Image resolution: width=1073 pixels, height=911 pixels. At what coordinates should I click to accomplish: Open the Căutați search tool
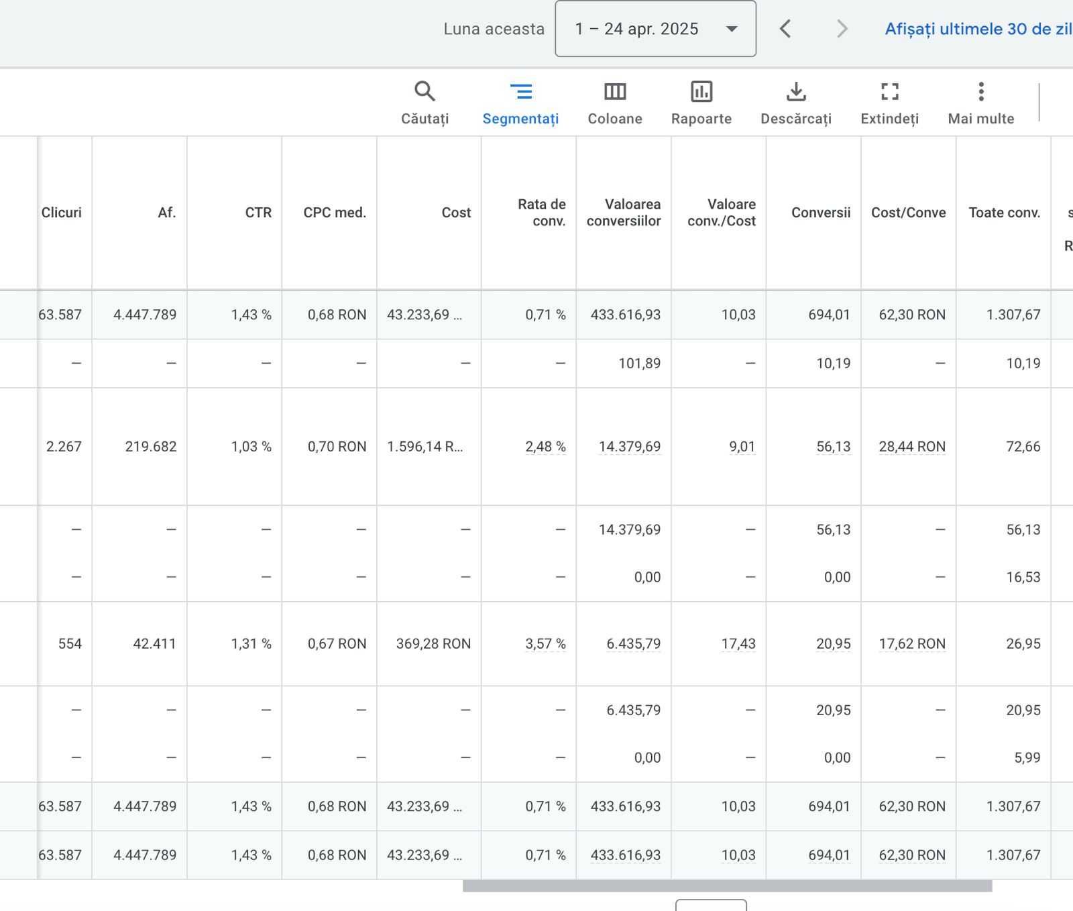coord(425,103)
